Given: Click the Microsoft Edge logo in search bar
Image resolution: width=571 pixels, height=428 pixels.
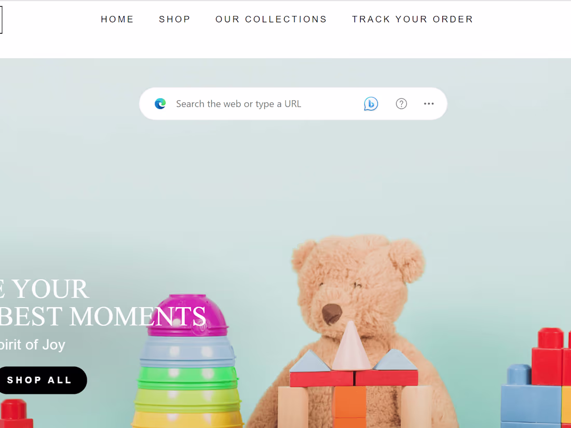Looking at the screenshot, I should click(160, 104).
